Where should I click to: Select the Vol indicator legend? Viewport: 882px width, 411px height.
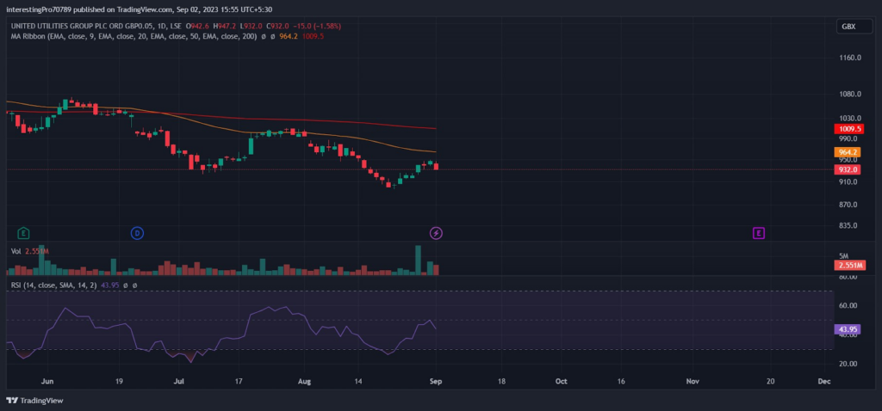coord(16,252)
